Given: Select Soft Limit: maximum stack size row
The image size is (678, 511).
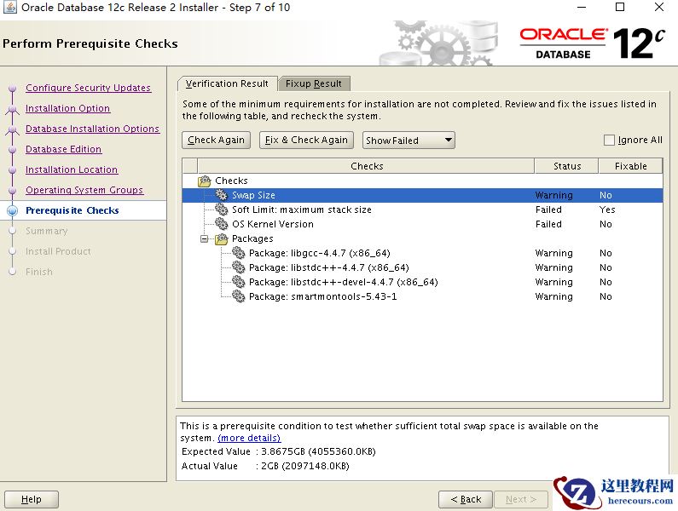Looking at the screenshot, I should 422,210.
